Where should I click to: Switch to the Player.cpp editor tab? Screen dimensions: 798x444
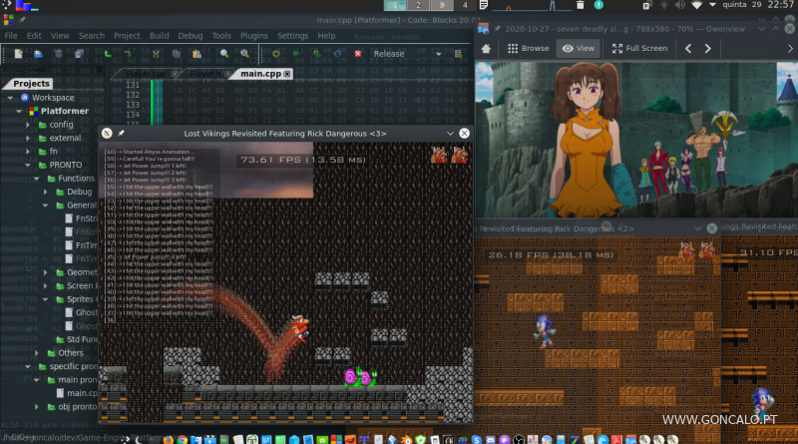tap(146, 74)
